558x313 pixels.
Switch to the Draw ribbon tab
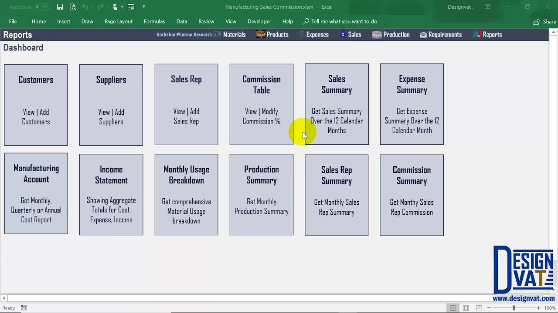(87, 21)
